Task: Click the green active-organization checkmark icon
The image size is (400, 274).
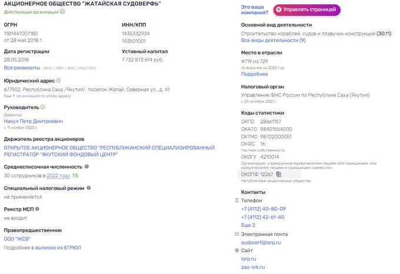Action: click(62, 12)
